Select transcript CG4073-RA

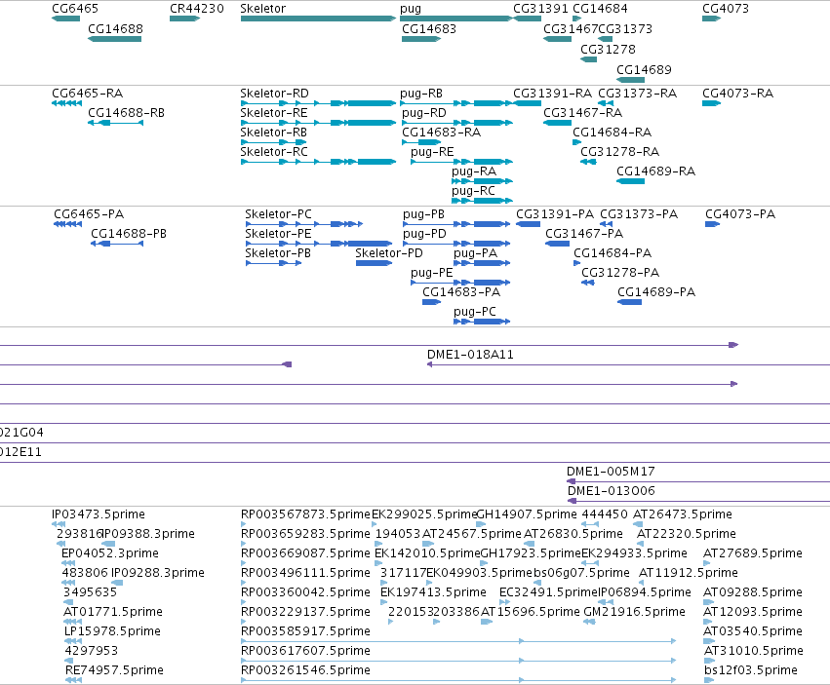click(x=711, y=103)
